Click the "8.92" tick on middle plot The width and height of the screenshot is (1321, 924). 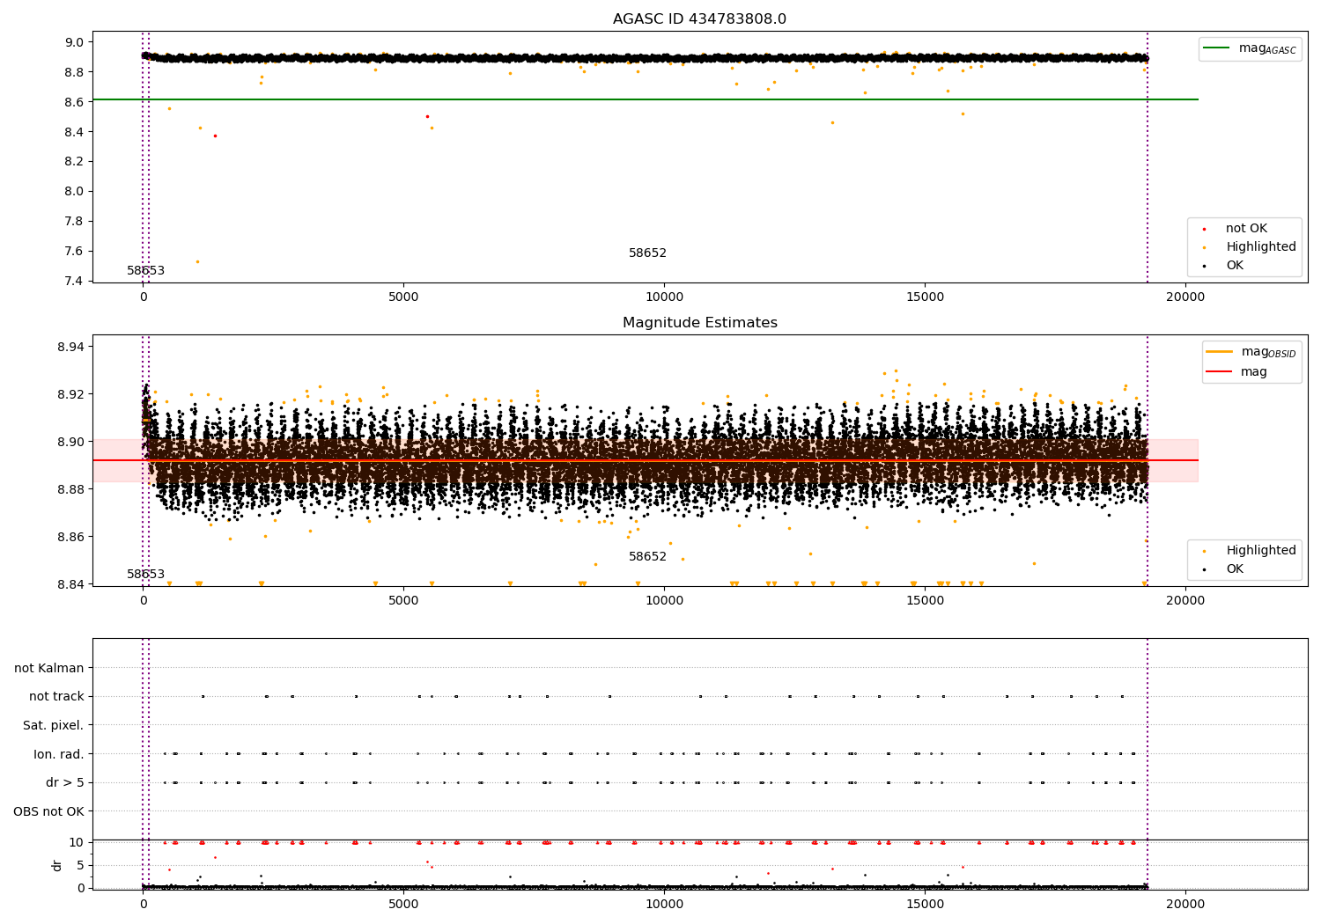(x=71, y=394)
